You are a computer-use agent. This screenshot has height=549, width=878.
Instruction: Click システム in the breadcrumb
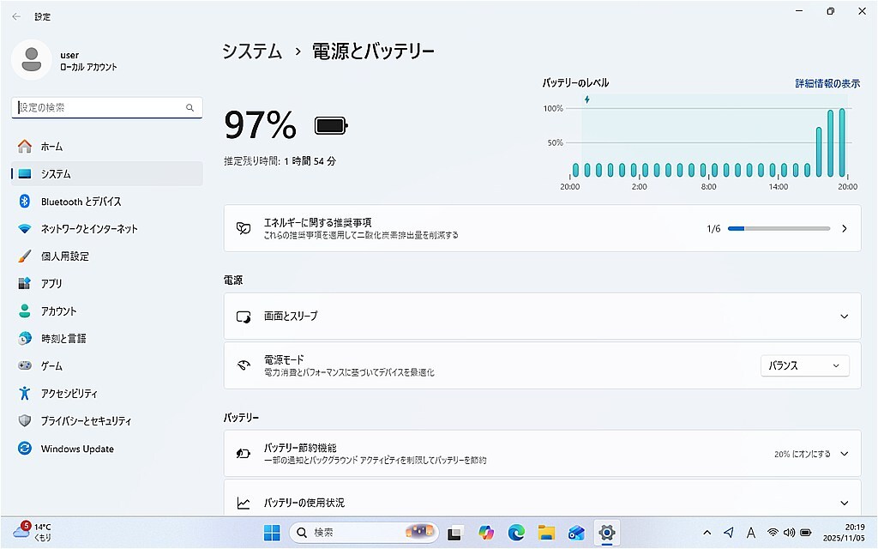(x=252, y=51)
